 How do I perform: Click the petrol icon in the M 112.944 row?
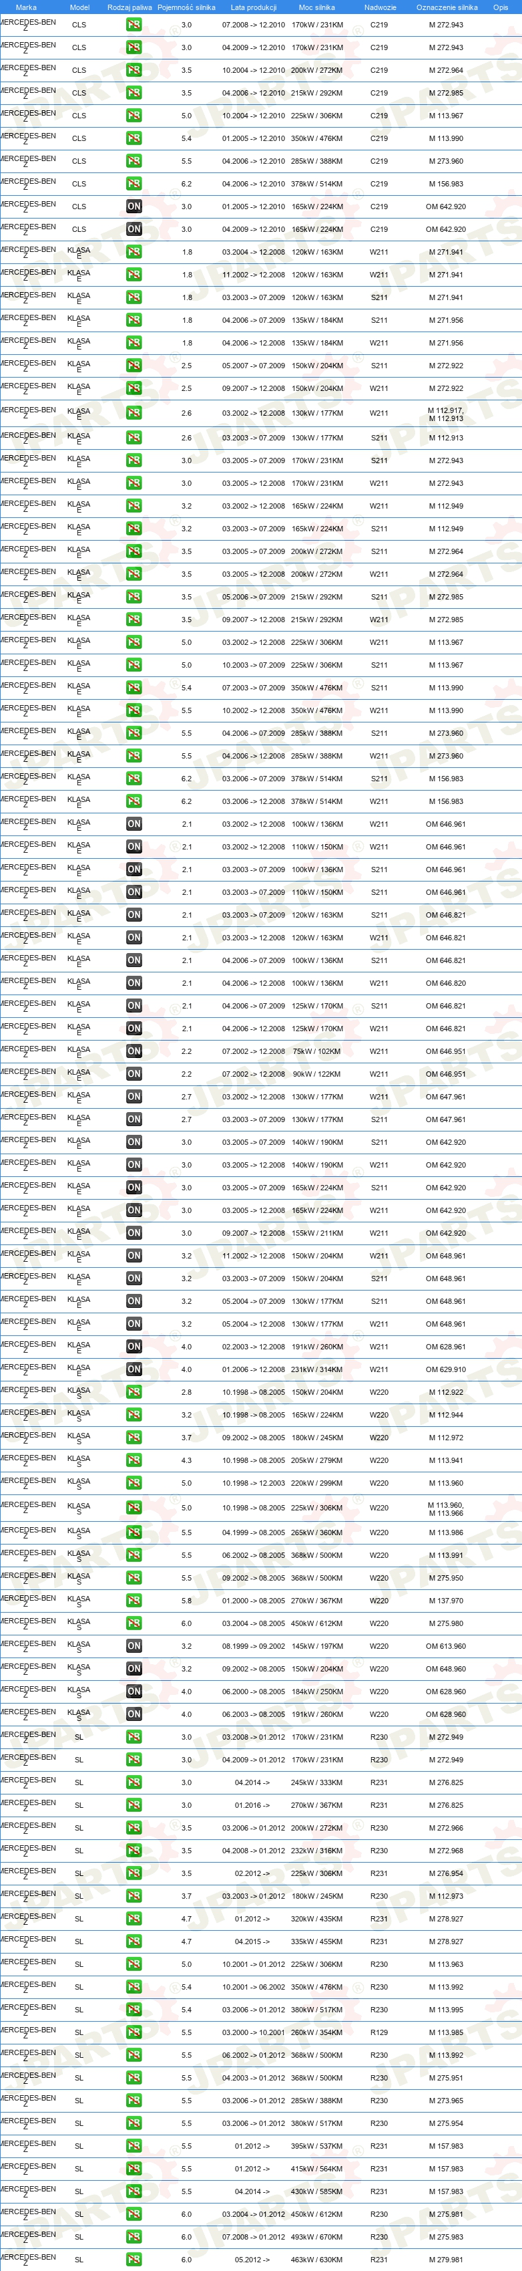134,1415
